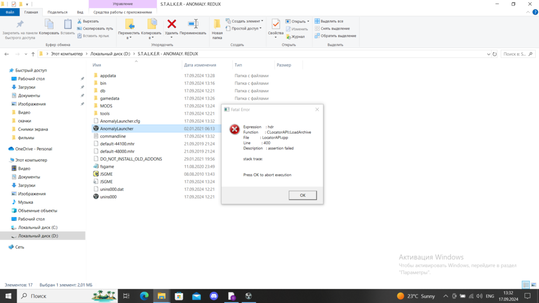Select Music (Музыка) in the sidebar
539x303 pixels.
tap(25, 202)
